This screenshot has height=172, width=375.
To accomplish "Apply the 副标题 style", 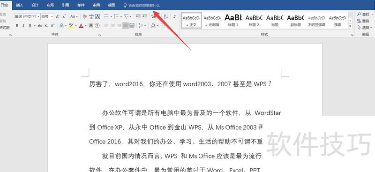I will 296,20.
